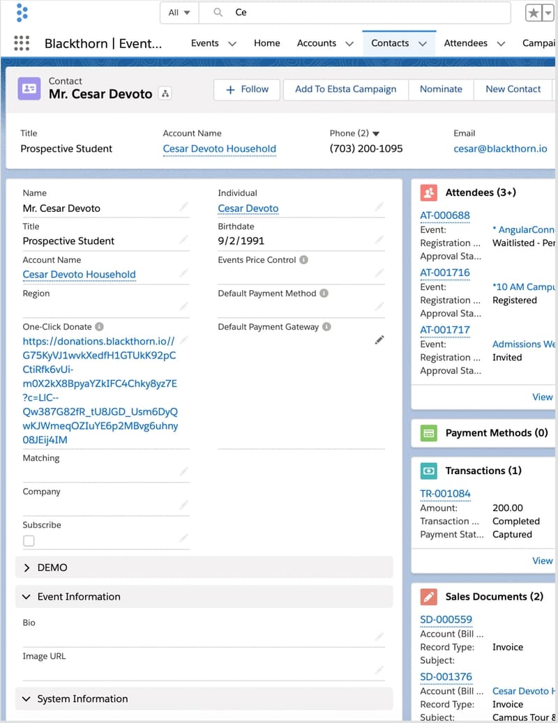Viewport: 558px width, 723px height.
Task: Open the Cesar Devoto Individual link
Action: coord(248,208)
